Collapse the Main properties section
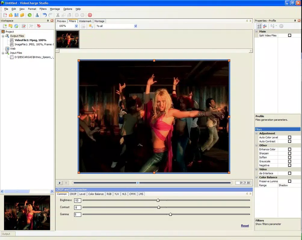 256,31
